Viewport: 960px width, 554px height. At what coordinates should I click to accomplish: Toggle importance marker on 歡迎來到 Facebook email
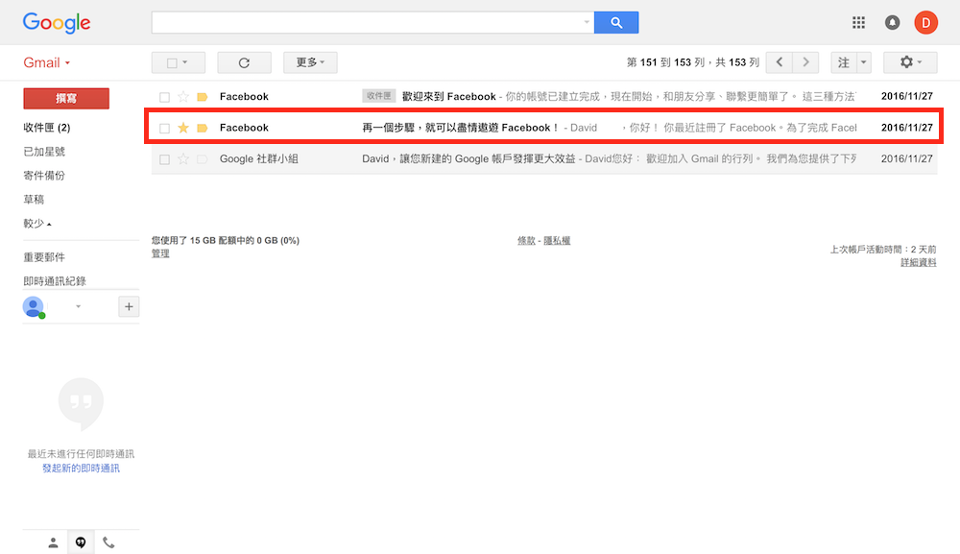click(x=202, y=97)
